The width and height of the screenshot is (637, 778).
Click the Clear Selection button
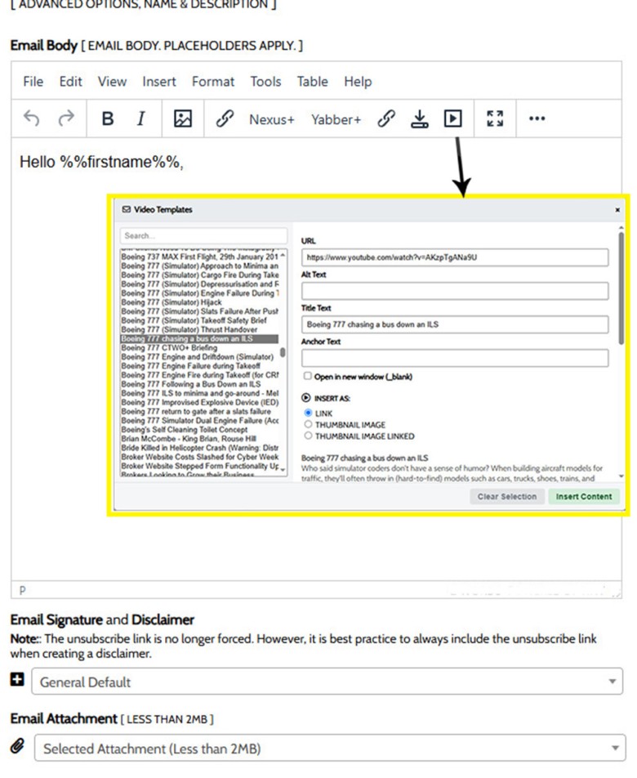click(506, 497)
